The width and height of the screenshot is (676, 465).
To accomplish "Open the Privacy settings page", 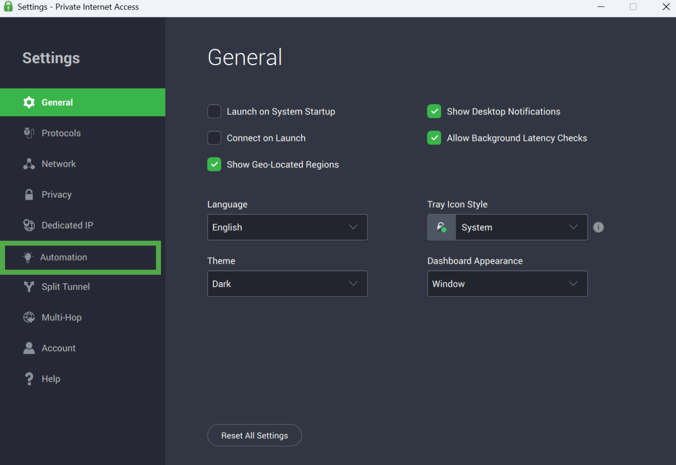I will pos(83,194).
